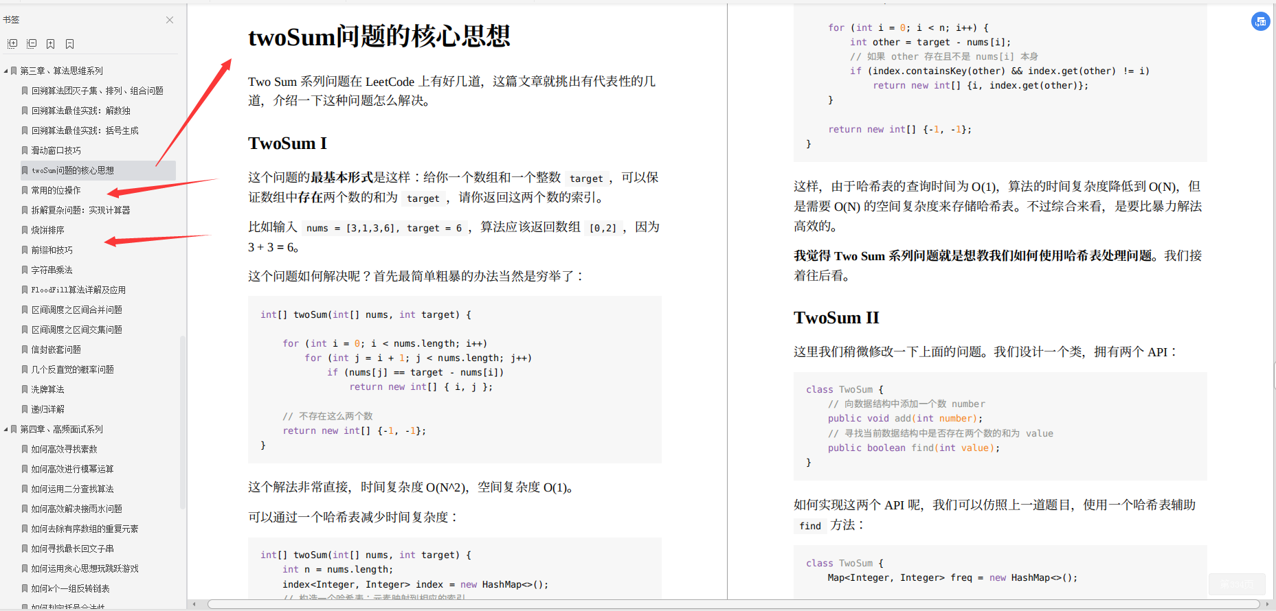Jump to bookmark 前缀和技巧
The width and height of the screenshot is (1276, 611).
[52, 250]
